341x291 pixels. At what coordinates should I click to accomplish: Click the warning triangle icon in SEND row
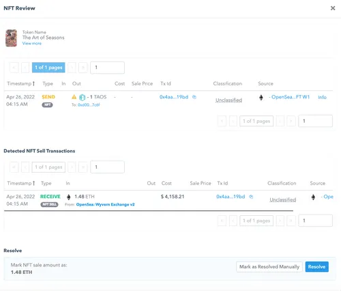pyautogui.click(x=74, y=97)
